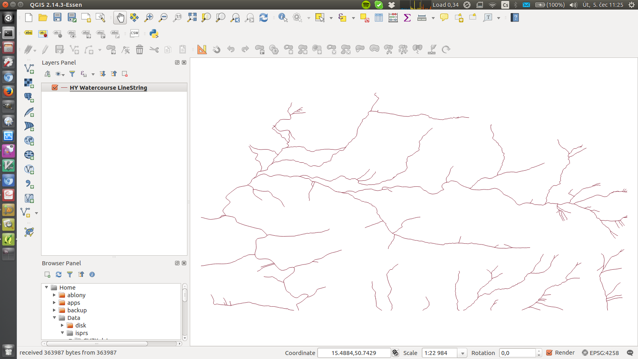Open an existing project folder icon
Screen dimensions: 638x359
point(43,18)
